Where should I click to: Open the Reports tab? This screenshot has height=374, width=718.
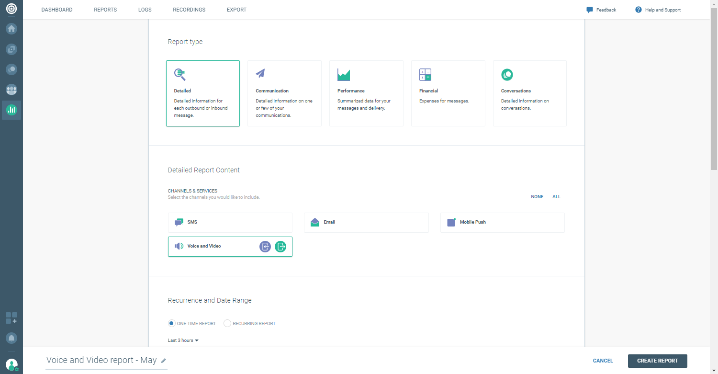[105, 10]
